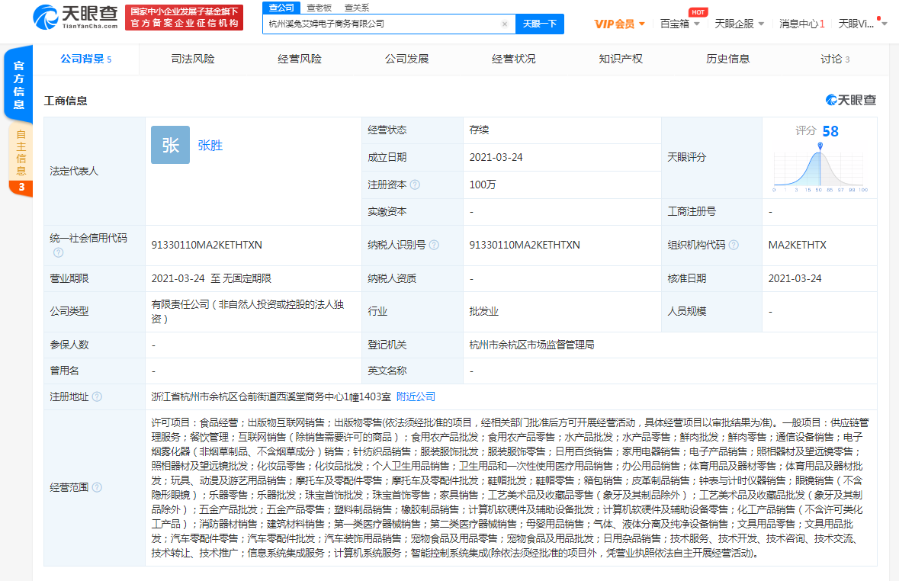The height and width of the screenshot is (581, 899).
Task: Open 消息中心 notifications
Action: click(802, 24)
